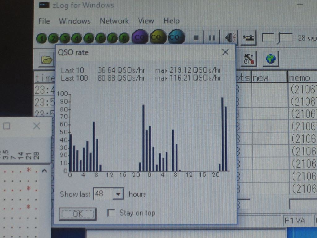Toggle the speaker sidetone icon
Screen dimensions: 317x238
pyautogui.click(x=230, y=37)
